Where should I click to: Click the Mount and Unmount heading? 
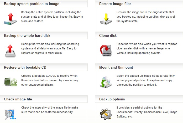click(x=116, y=67)
